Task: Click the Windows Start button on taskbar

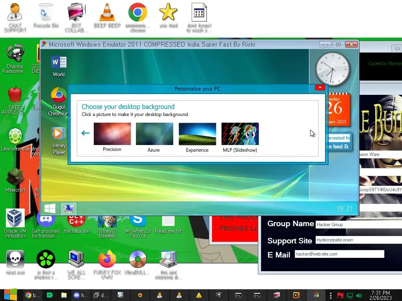Action: [x=10, y=295]
